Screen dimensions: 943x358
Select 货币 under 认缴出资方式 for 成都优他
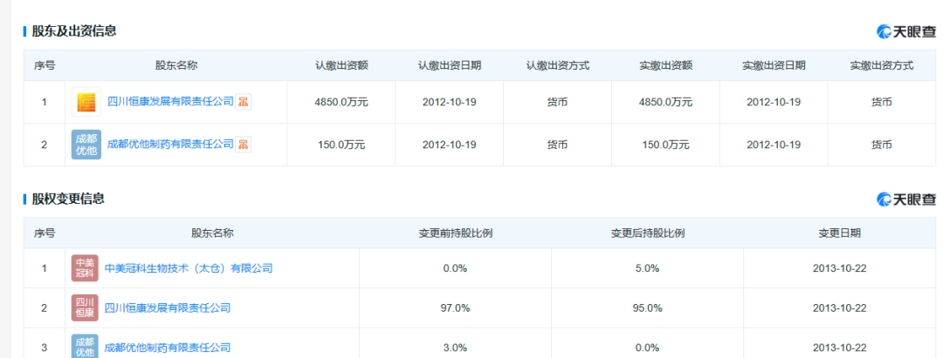tap(557, 145)
